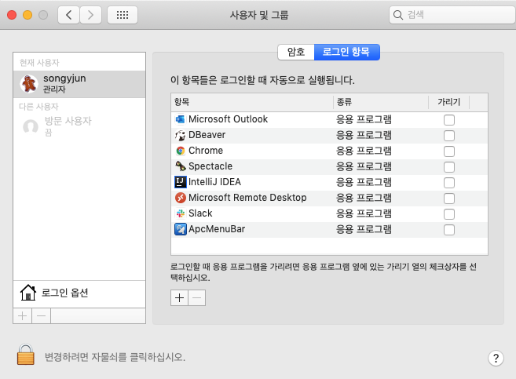The image size is (516, 379).
Task: Click the Spectacle app icon
Action: click(x=180, y=166)
